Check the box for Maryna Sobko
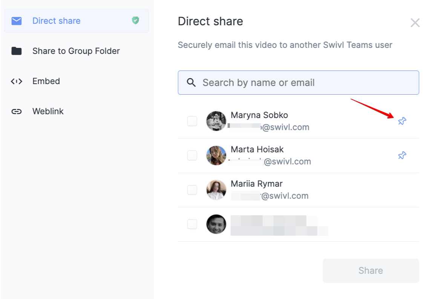The height and width of the screenshot is (299, 440). tap(192, 121)
